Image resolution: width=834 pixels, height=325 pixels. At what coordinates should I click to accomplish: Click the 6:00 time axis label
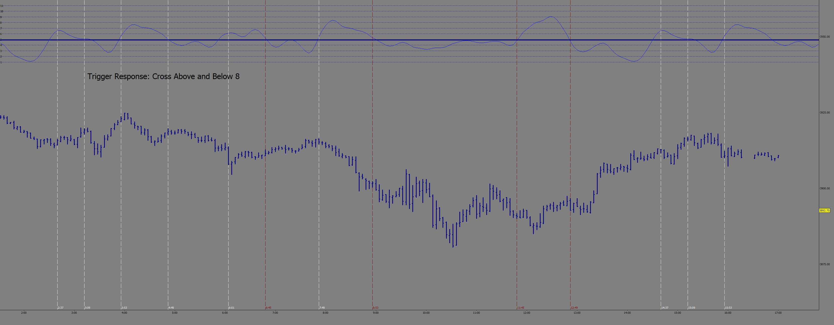(x=225, y=313)
